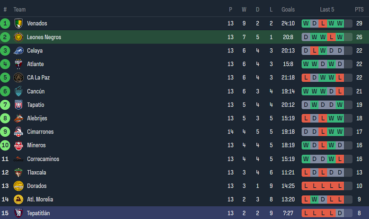Viewport: 369px width, 219px height.
Task: Click the Alebrijes team logo
Action: pos(18,118)
